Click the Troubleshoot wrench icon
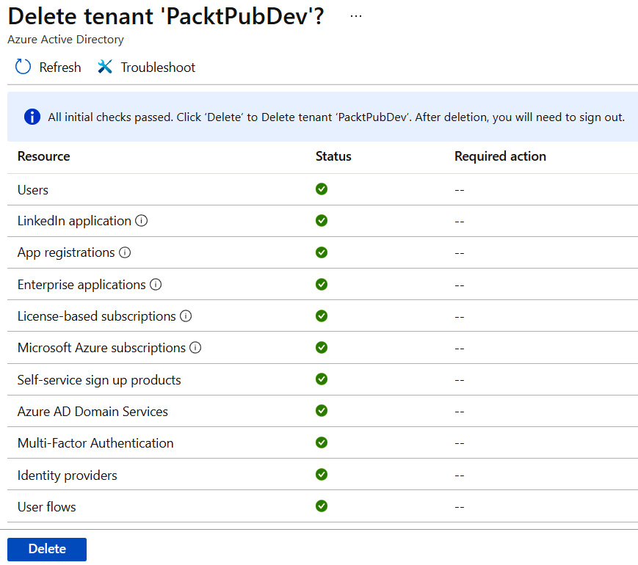This screenshot has height=565, width=638. click(105, 67)
